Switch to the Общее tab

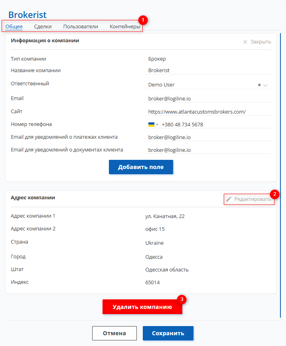(14, 26)
